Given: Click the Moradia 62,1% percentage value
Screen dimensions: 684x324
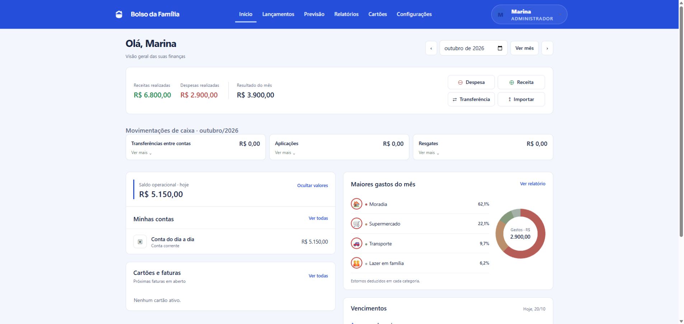Looking at the screenshot, I should 483,204.
